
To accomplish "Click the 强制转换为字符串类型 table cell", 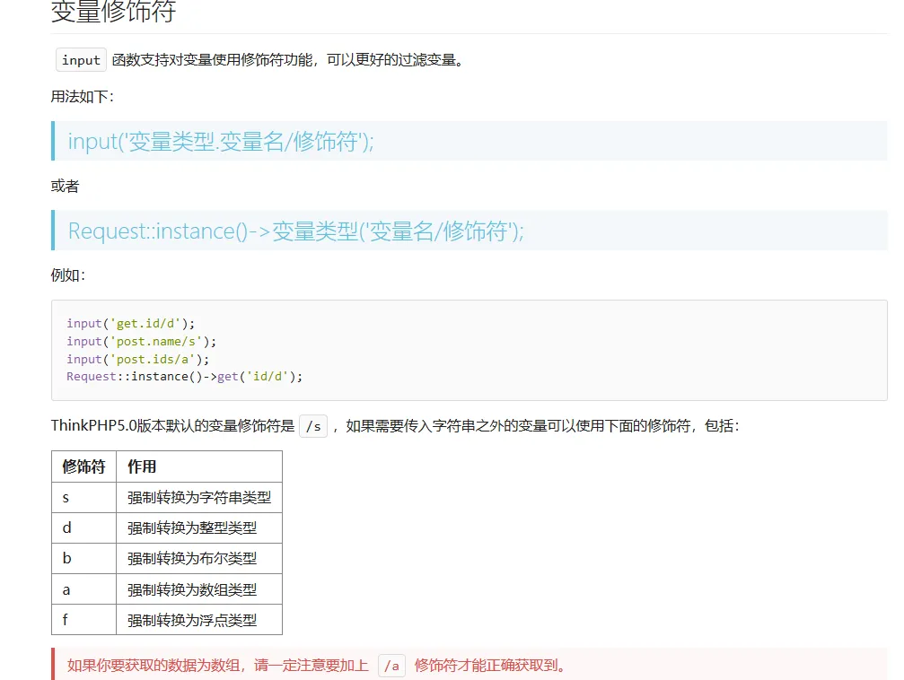I will [198, 497].
